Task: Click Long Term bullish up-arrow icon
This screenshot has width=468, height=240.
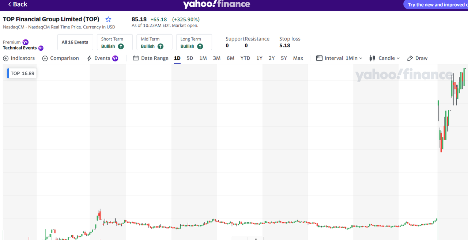Action: (200, 46)
